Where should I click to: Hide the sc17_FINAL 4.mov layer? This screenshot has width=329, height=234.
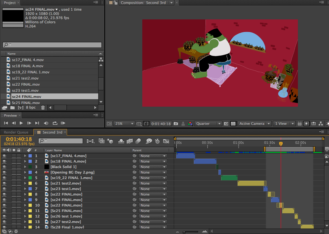point(4,156)
